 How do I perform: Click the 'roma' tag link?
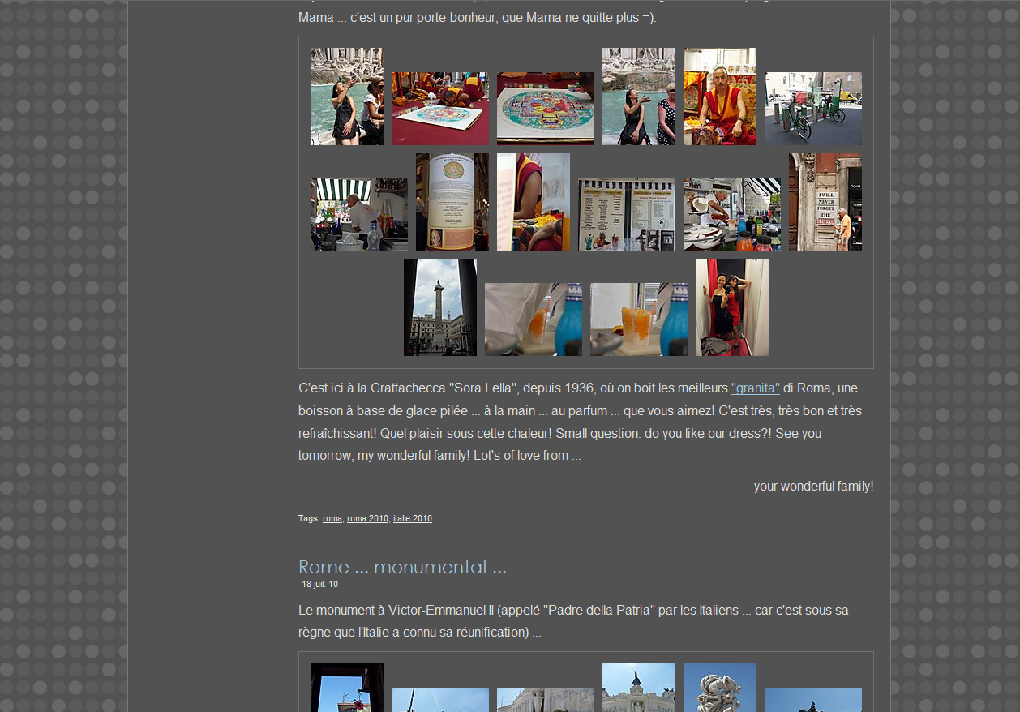[x=332, y=518]
